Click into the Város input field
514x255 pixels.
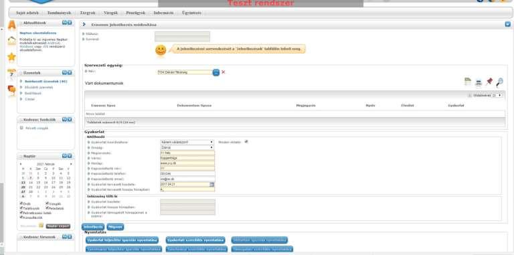187,158
